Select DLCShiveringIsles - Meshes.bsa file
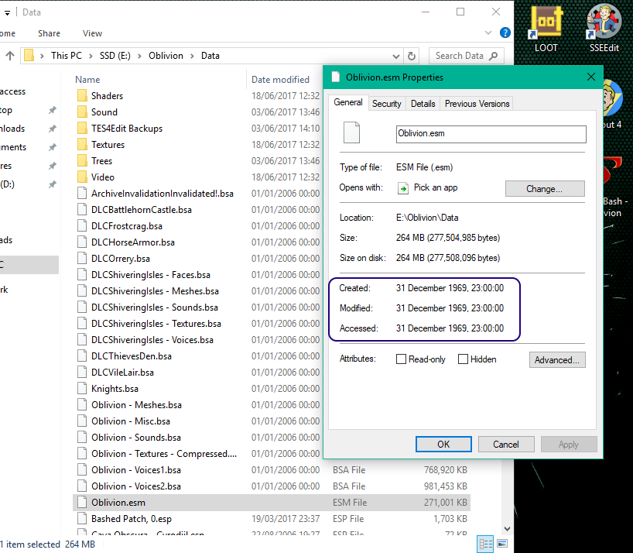Screen dimensions: 633x553 pyautogui.click(x=155, y=291)
